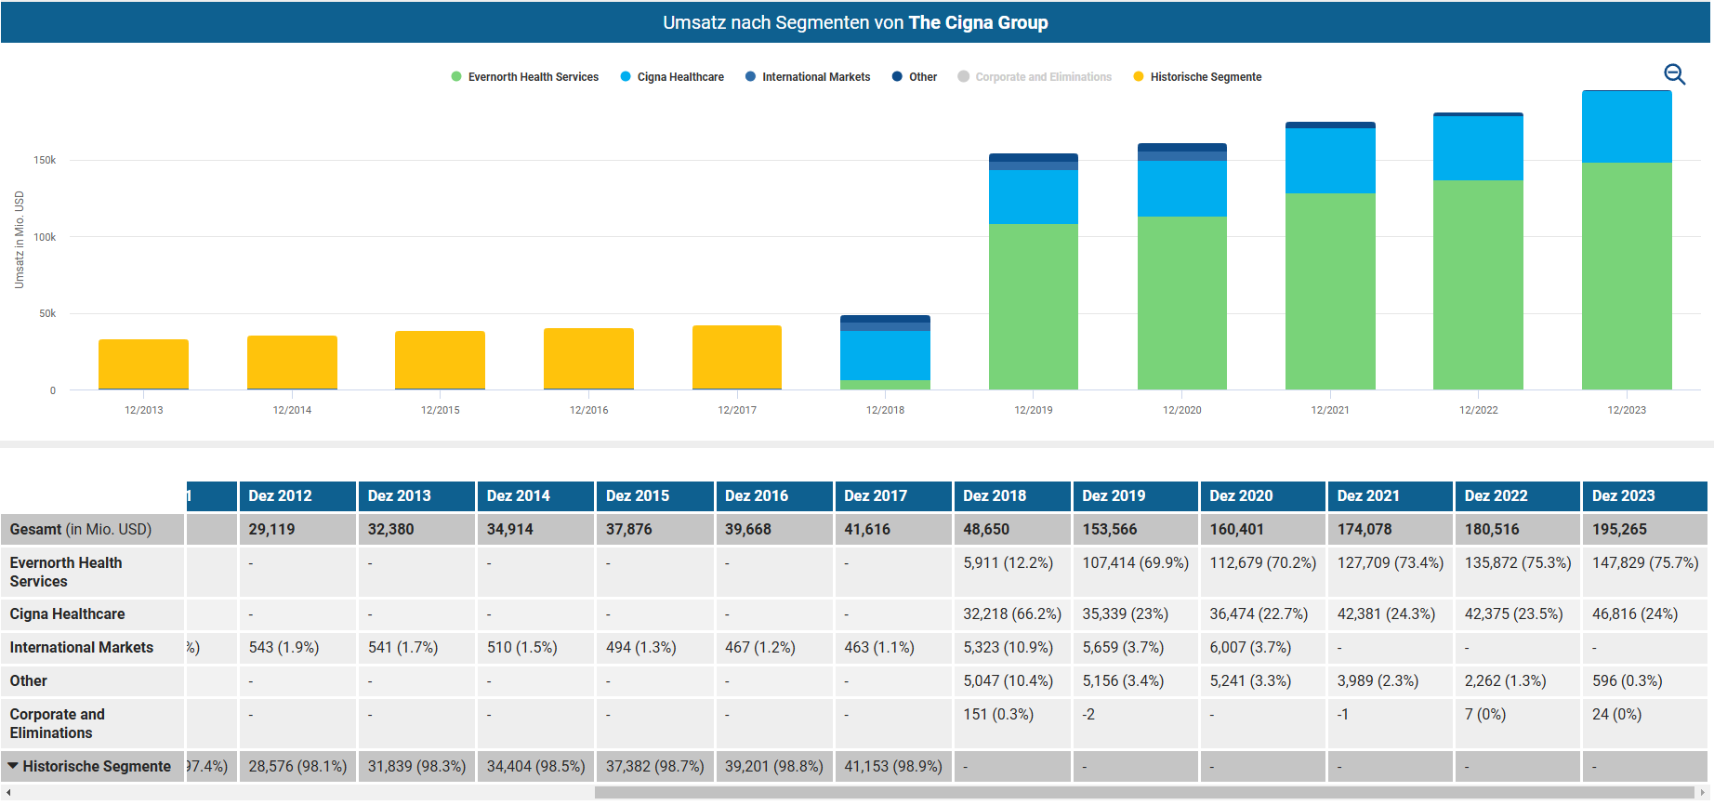Image resolution: width=1714 pixels, height=805 pixels.
Task: Click the Historische Segmente cell 28,576 (98.1%)
Action: pyautogui.click(x=297, y=767)
